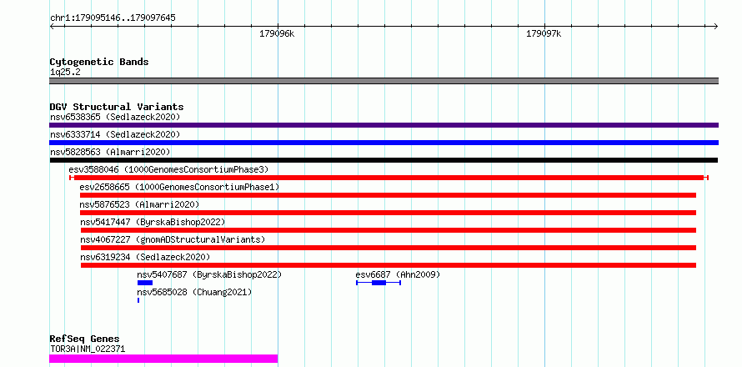Open the nsv5876523 (Almarri2020) label
742x367 pixels.
[139, 204]
